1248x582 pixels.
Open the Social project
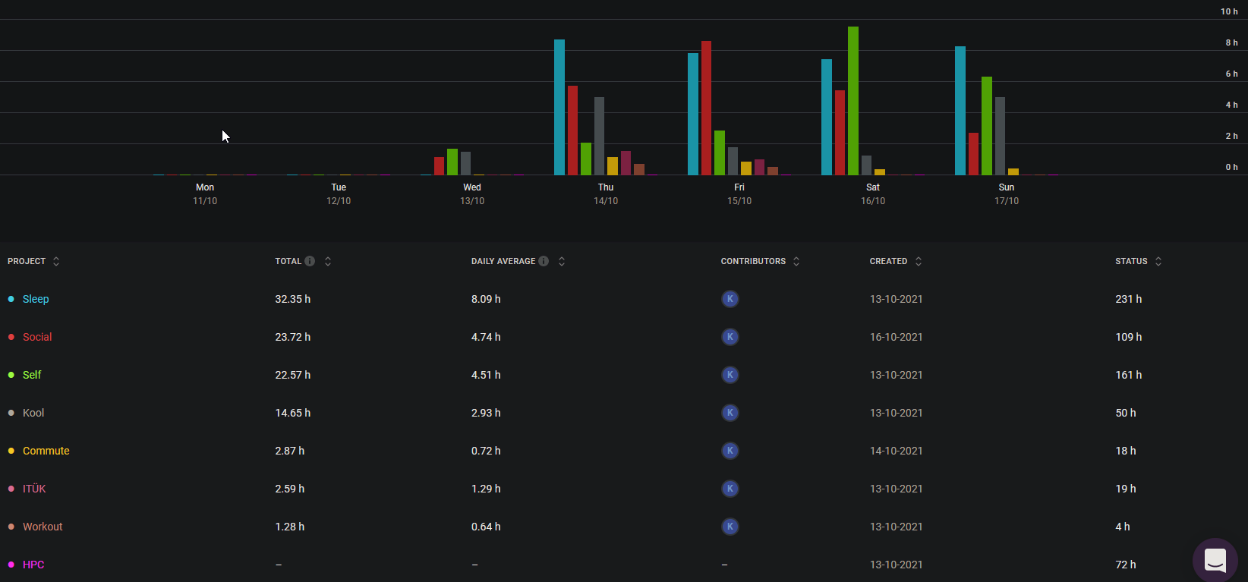pyautogui.click(x=37, y=337)
